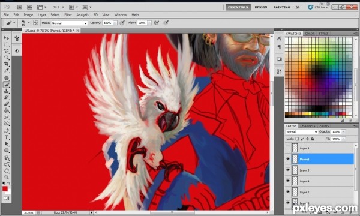Select the Paint Bucket tool
The width and height of the screenshot is (360, 216).
7,110
